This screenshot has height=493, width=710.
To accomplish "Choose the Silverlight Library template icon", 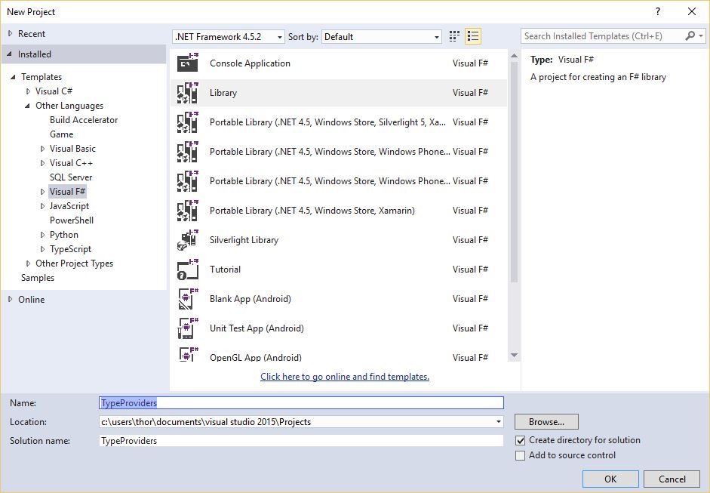I will point(187,240).
